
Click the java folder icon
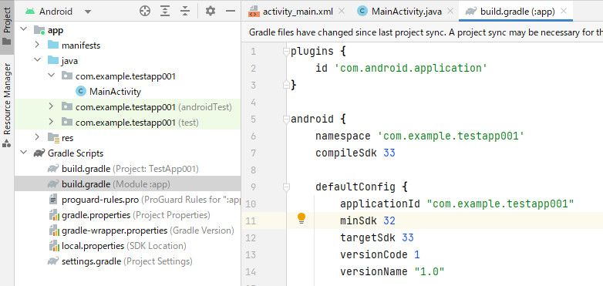pos(53,60)
